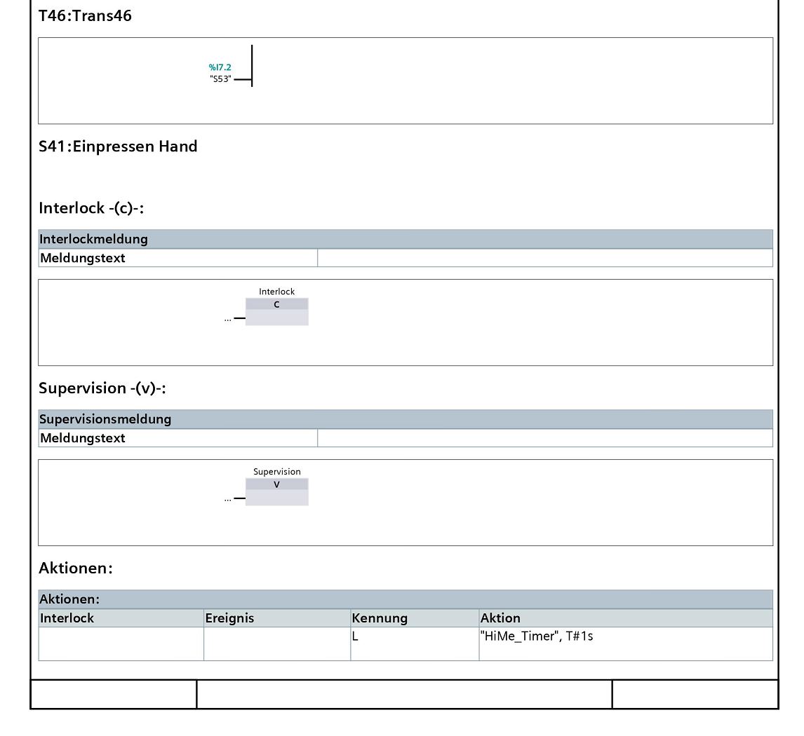Select the Kennung column header
The image size is (804, 736).
380,618
